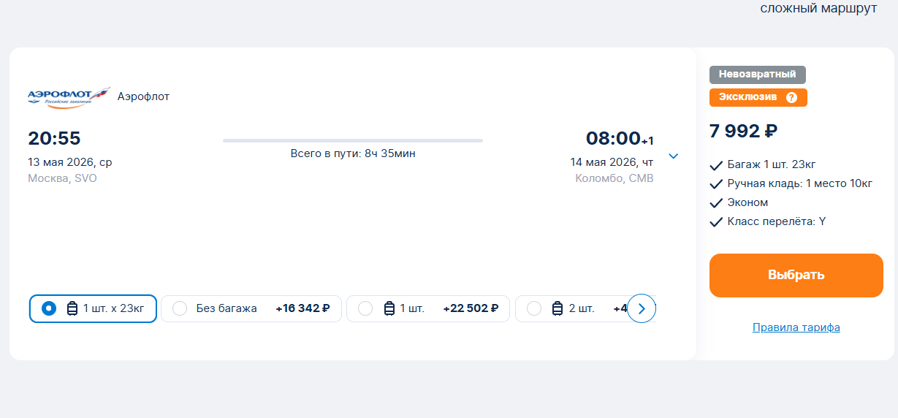Click the luggage icon in +22 502 ₽ option
The height and width of the screenshot is (418, 898).
click(389, 308)
